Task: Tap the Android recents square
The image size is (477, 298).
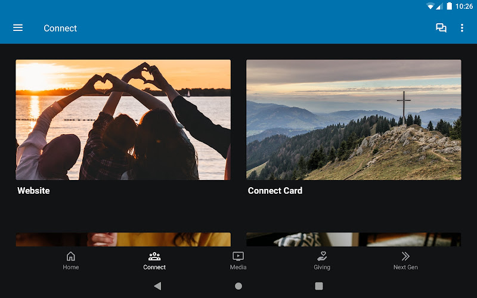Action: click(x=319, y=286)
